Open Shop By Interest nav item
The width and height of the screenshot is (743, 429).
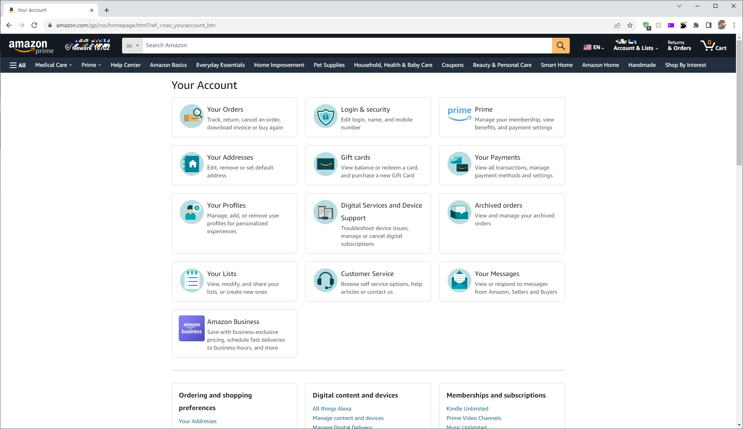686,65
